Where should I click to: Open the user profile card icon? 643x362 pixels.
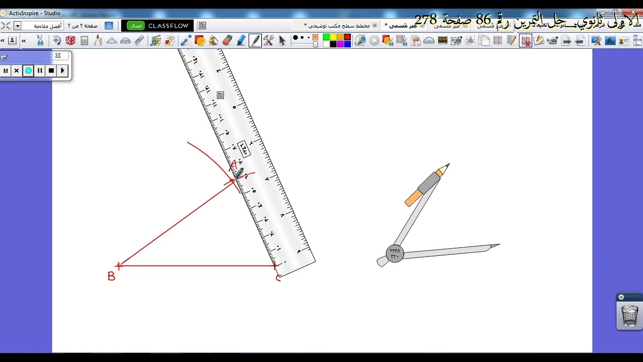click(x=624, y=40)
